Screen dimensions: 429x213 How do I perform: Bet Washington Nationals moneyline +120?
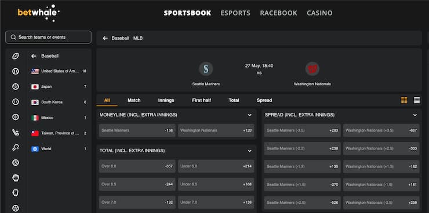tap(216, 130)
